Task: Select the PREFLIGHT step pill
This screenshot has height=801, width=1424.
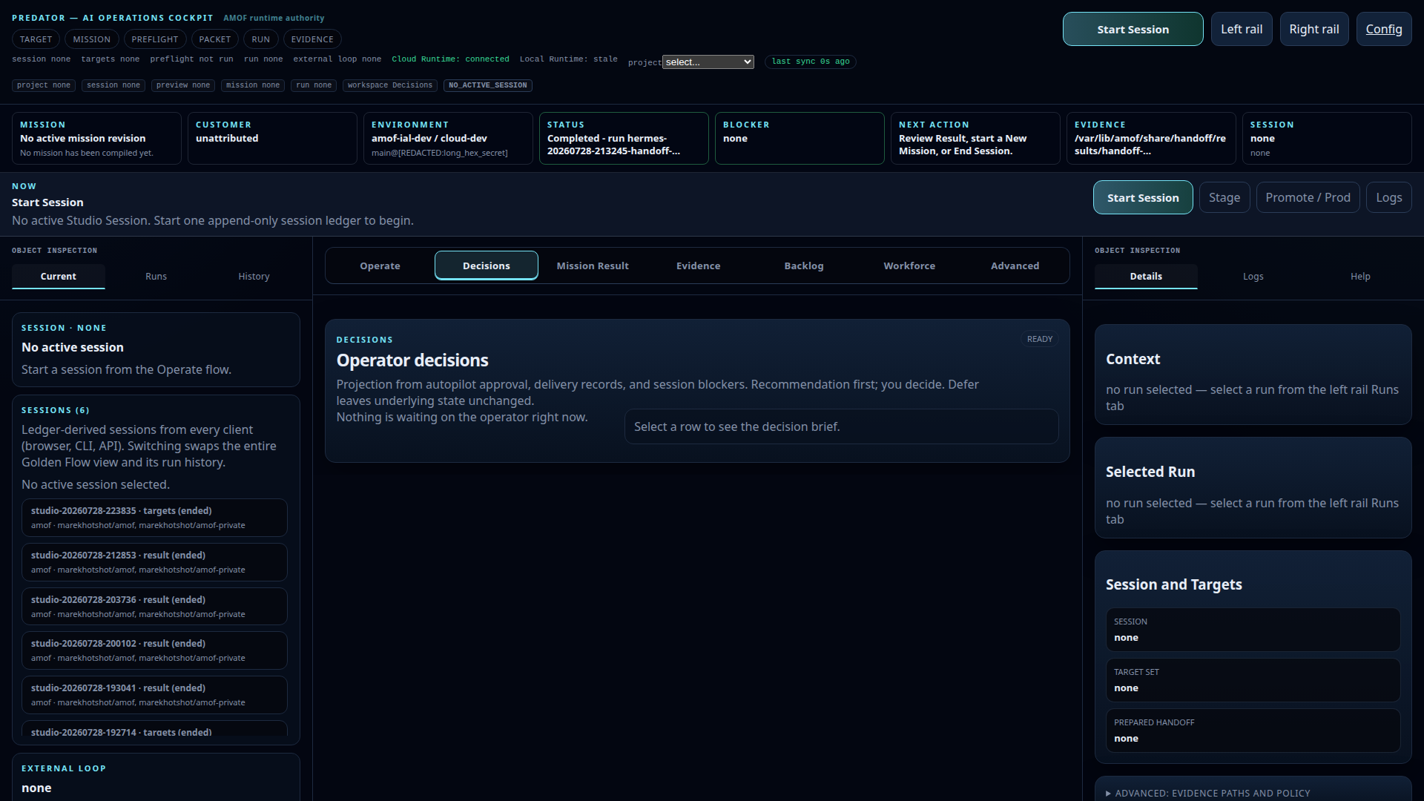Action: (x=154, y=39)
